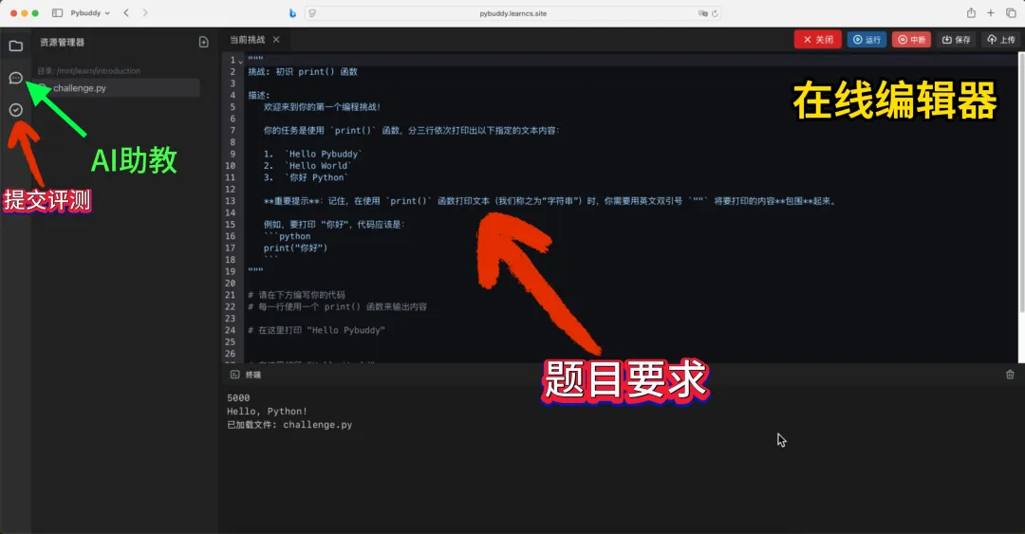This screenshot has height=534, width=1025.
Task: Click the 资源管理器 panel header
Action: click(x=62, y=43)
